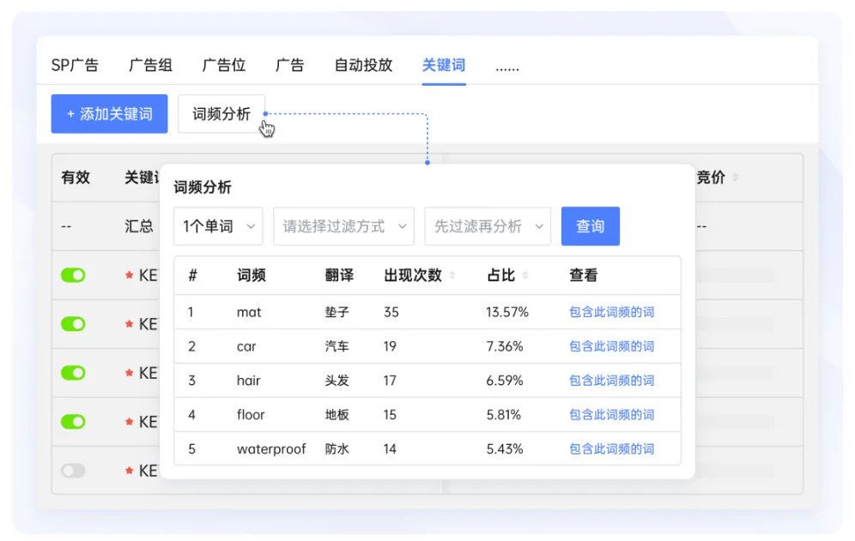This screenshot has width=855, height=541.
Task: Click the 13.57% percentage value
Action: click(507, 312)
